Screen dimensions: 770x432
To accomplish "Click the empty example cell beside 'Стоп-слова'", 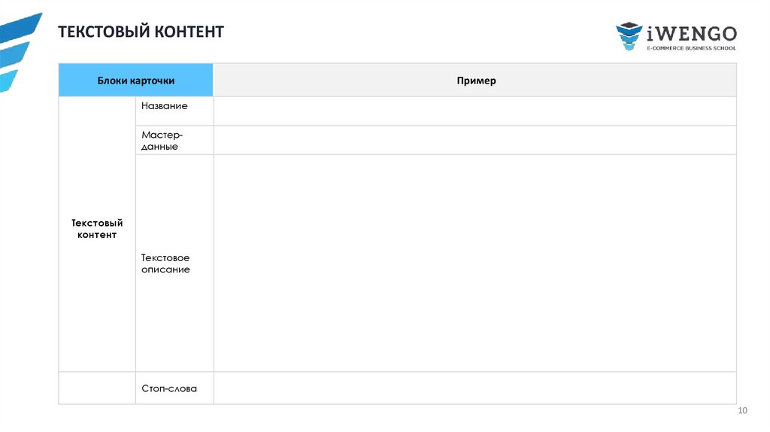I will point(475,388).
